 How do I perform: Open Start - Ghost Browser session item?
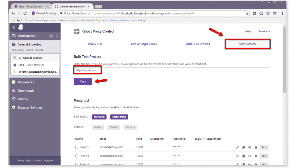[35, 65]
